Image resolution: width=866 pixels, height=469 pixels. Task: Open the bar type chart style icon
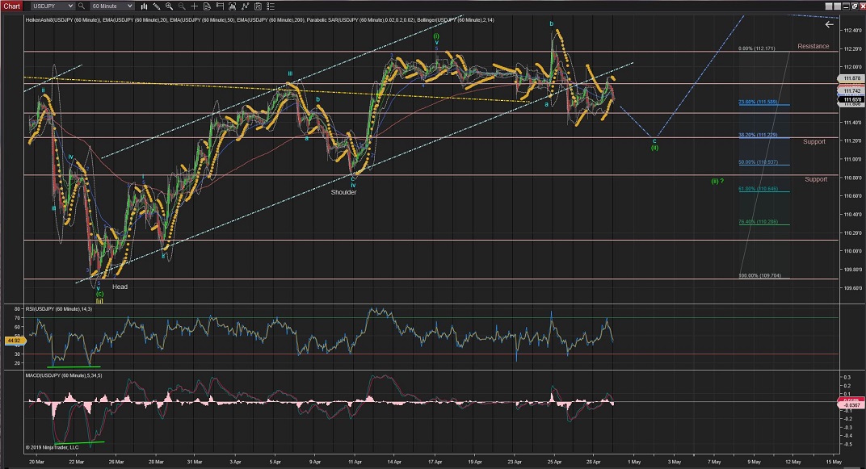[145, 6]
